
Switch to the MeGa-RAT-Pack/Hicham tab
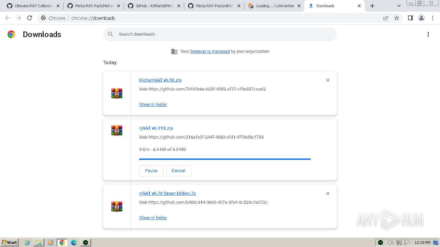(93, 6)
